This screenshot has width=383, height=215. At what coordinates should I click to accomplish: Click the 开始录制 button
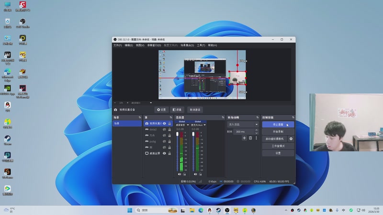coord(278,131)
